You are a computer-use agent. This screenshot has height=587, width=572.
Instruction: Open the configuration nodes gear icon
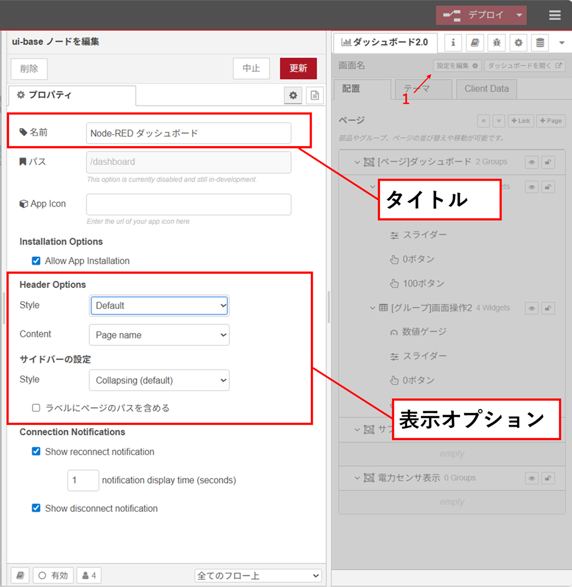click(x=518, y=42)
